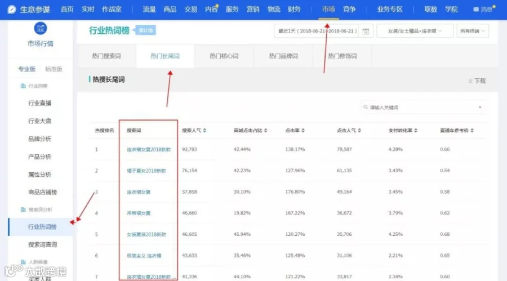Open the 消息 message icon
This screenshot has width=507, height=281.
pyautogui.click(x=476, y=10)
